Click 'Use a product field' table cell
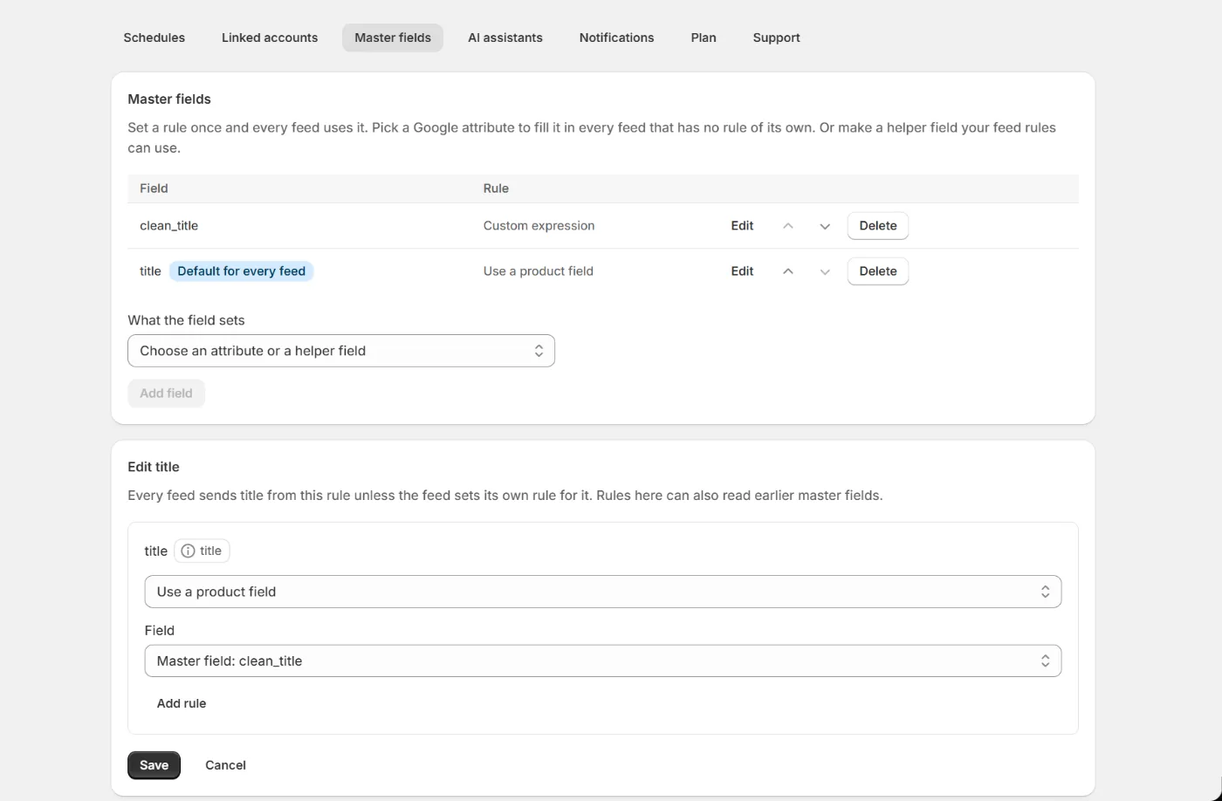 click(x=538, y=271)
